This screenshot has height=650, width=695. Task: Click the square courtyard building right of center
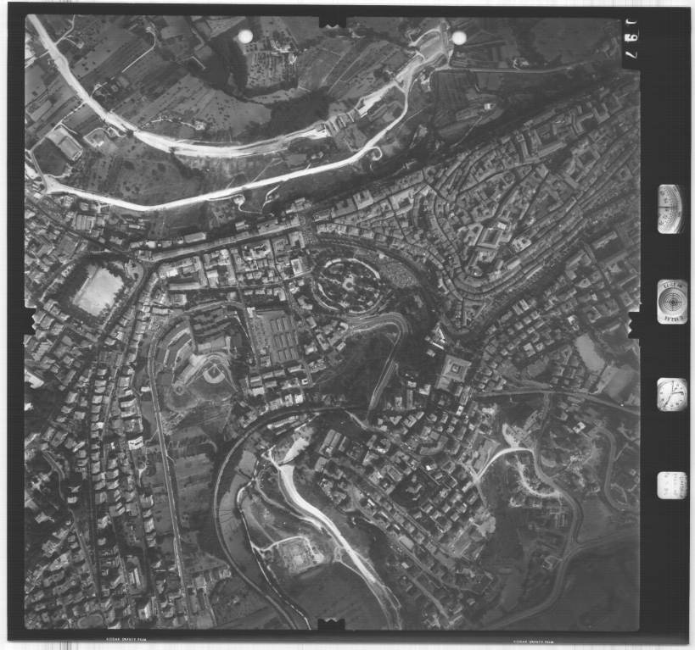coord(454,371)
